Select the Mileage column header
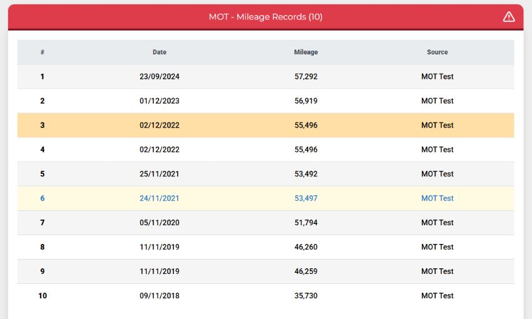Screen dimensions: 532x319 [306, 52]
